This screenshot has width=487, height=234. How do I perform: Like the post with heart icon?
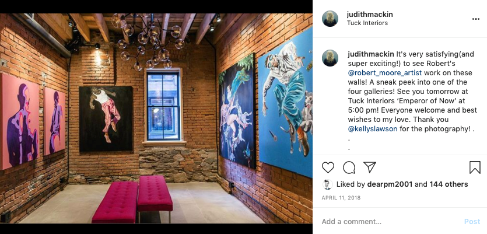click(328, 167)
